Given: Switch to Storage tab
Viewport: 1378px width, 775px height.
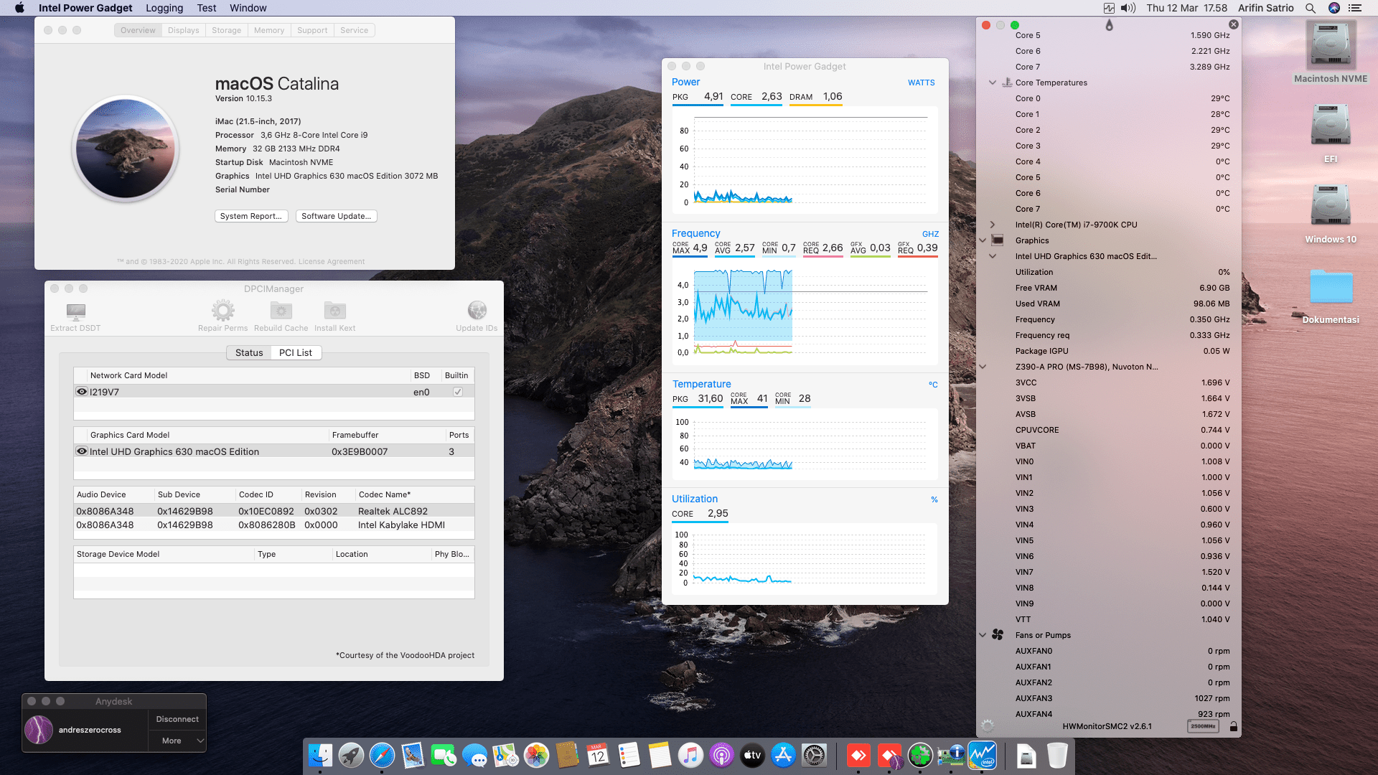Looking at the screenshot, I should 227,30.
